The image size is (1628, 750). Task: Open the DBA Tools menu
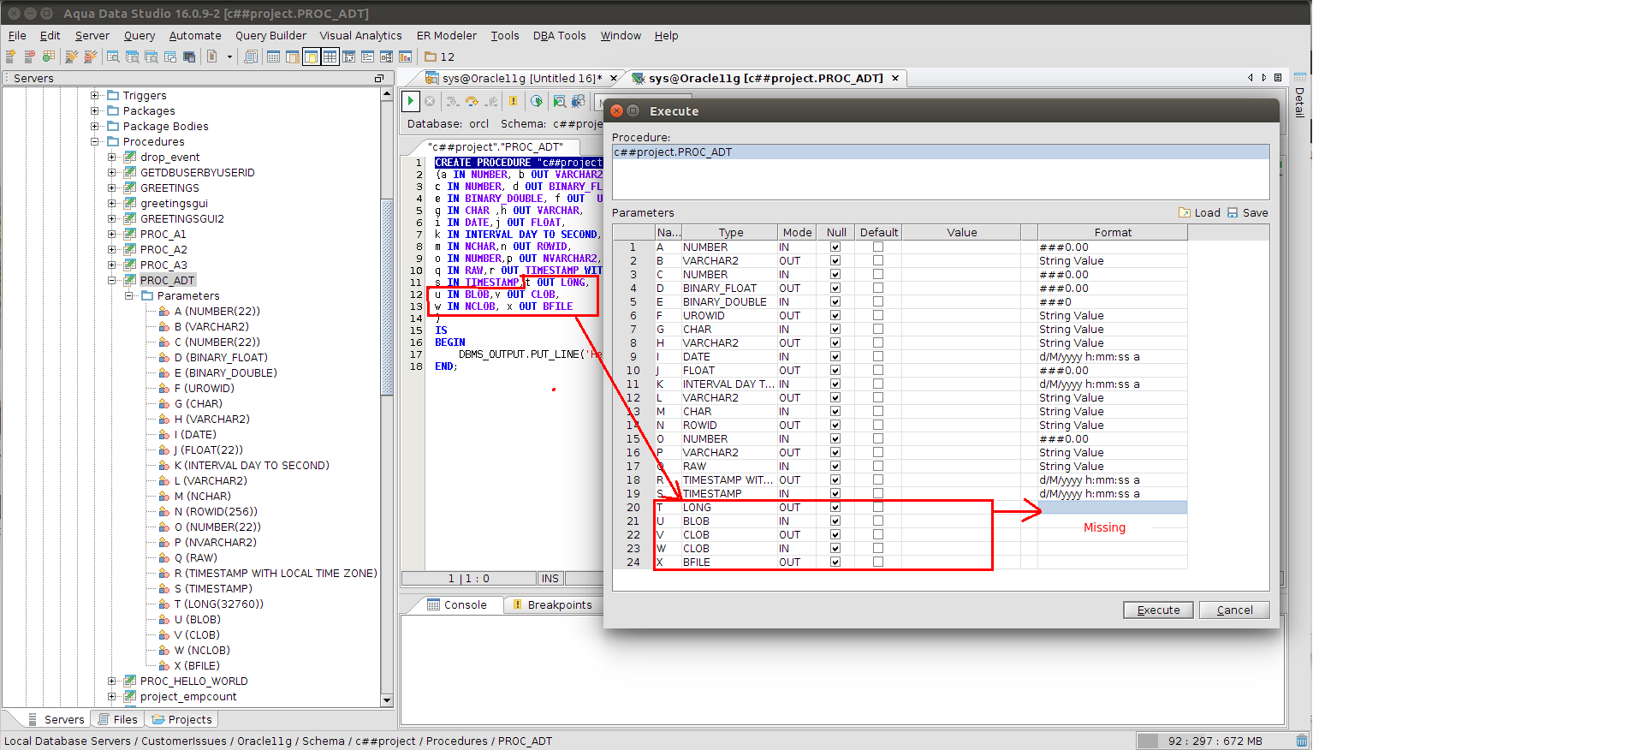coord(560,36)
